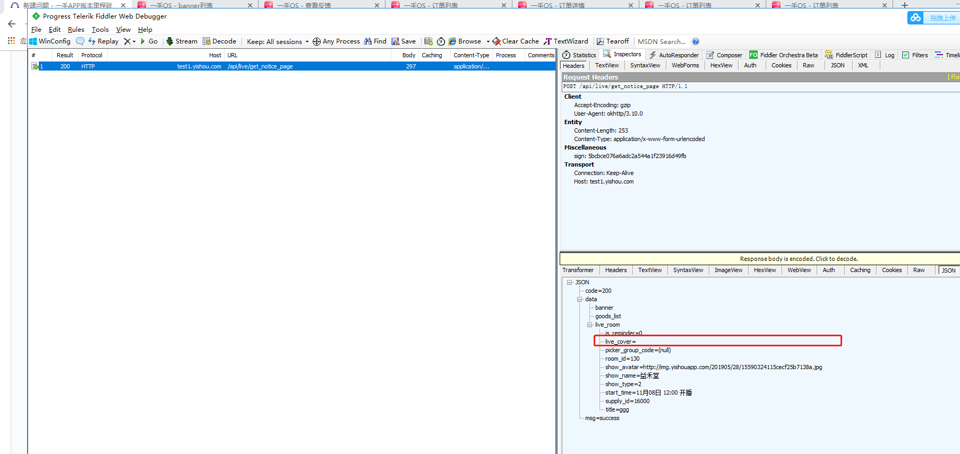The width and height of the screenshot is (960, 454).
Task: Switch to the Statistics tab
Action: pyautogui.click(x=579, y=55)
